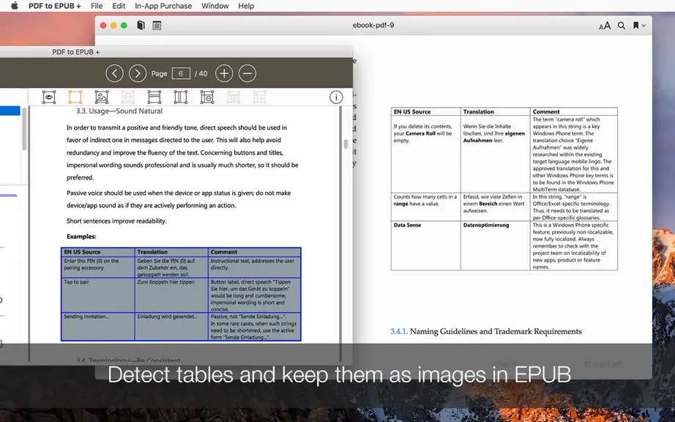The width and height of the screenshot is (675, 422).
Task: Expand the bookmark dropdown arrow
Action: point(644,26)
